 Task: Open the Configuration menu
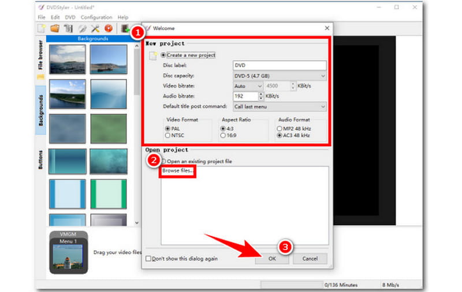pos(96,17)
